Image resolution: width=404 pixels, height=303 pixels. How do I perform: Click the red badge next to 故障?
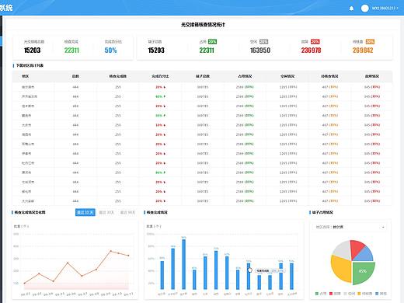click(x=315, y=42)
